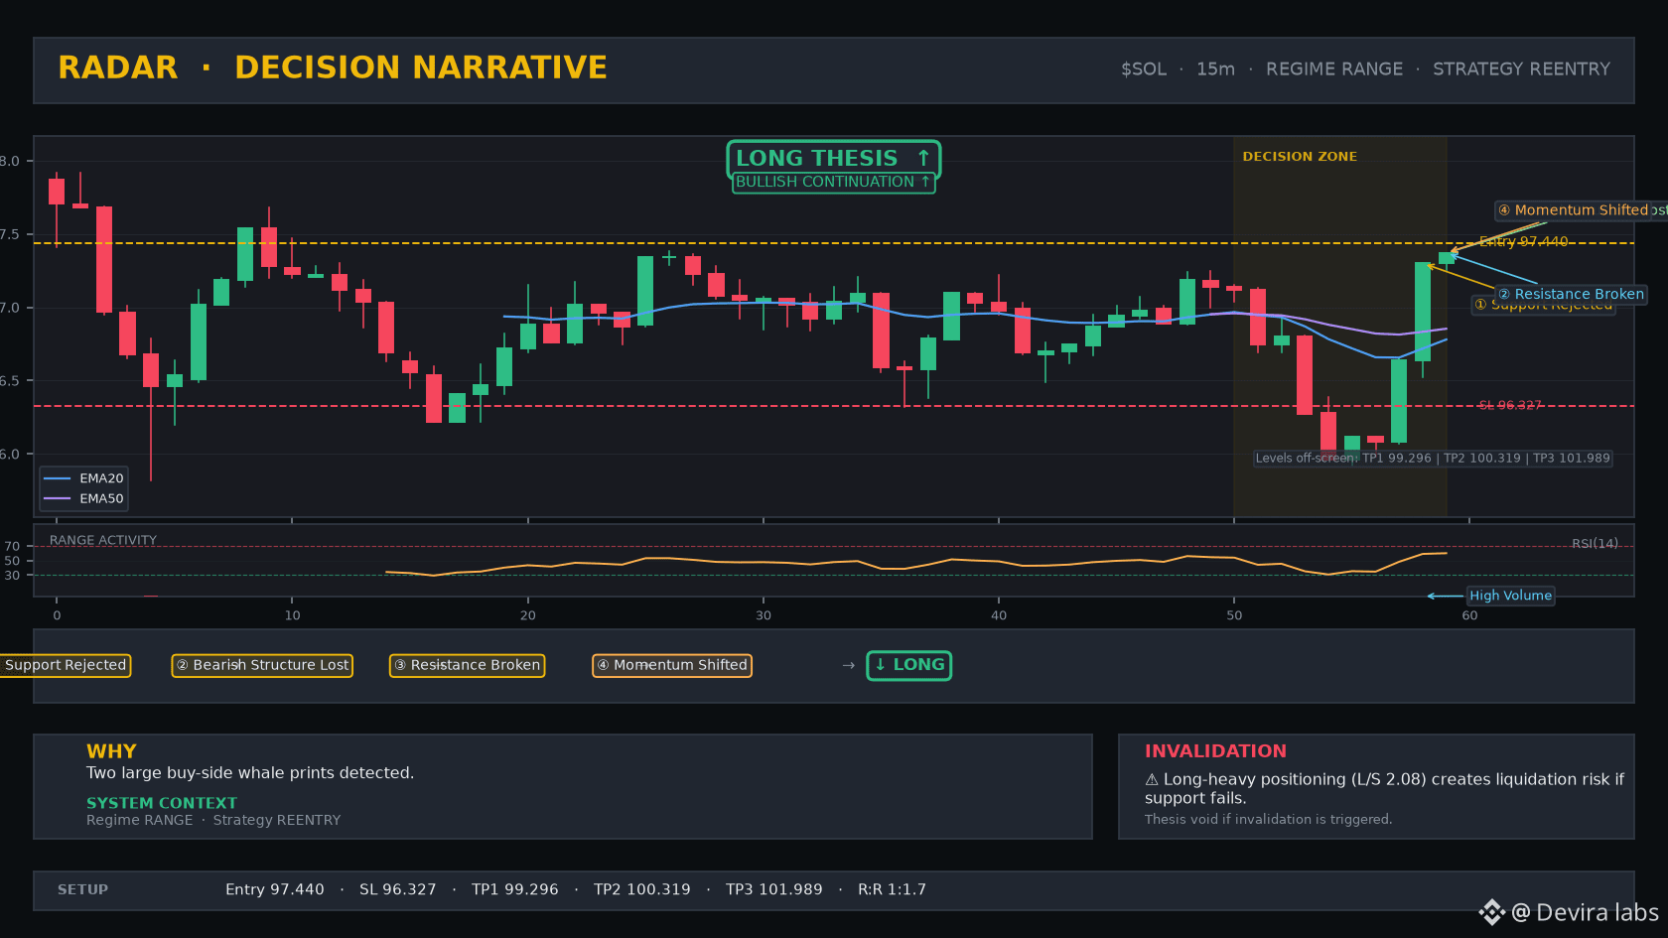Click the SL 96.327 stop-loss label
Image resolution: width=1668 pixels, height=938 pixels.
click(x=1510, y=405)
